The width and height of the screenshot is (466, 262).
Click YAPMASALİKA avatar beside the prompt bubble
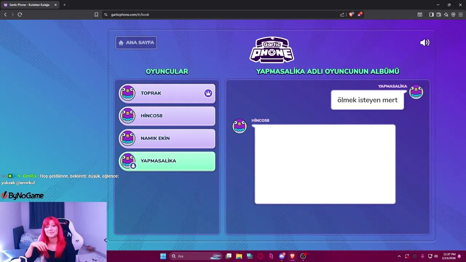(416, 92)
